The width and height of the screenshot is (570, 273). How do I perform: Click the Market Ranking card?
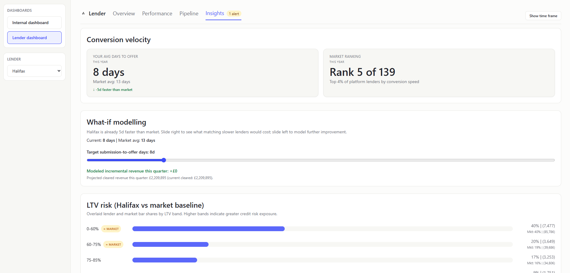coord(439,73)
